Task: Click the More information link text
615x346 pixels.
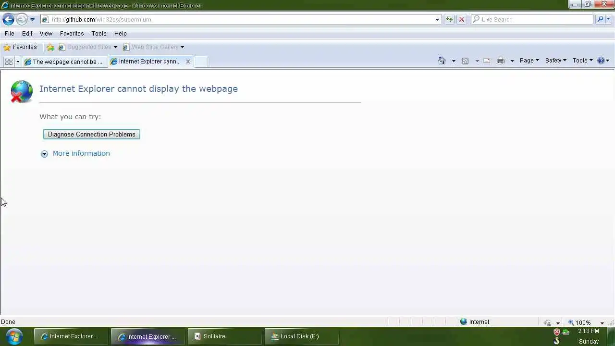Action: 81,153
